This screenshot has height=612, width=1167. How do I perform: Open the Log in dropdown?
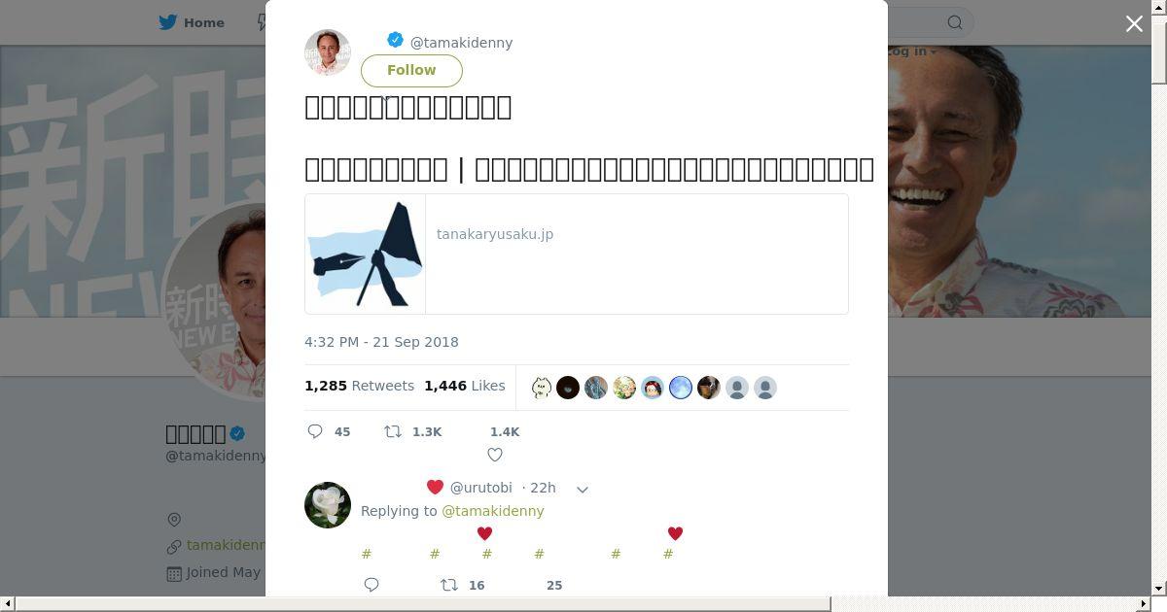click(x=911, y=51)
